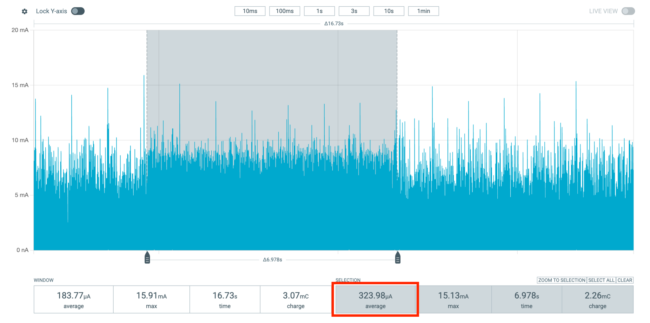Grab the right selection handle marker
The width and height of the screenshot is (650, 323).
tap(398, 258)
